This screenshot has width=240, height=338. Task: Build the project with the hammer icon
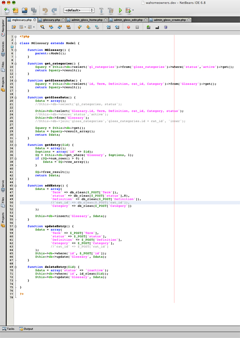tap(101, 10)
